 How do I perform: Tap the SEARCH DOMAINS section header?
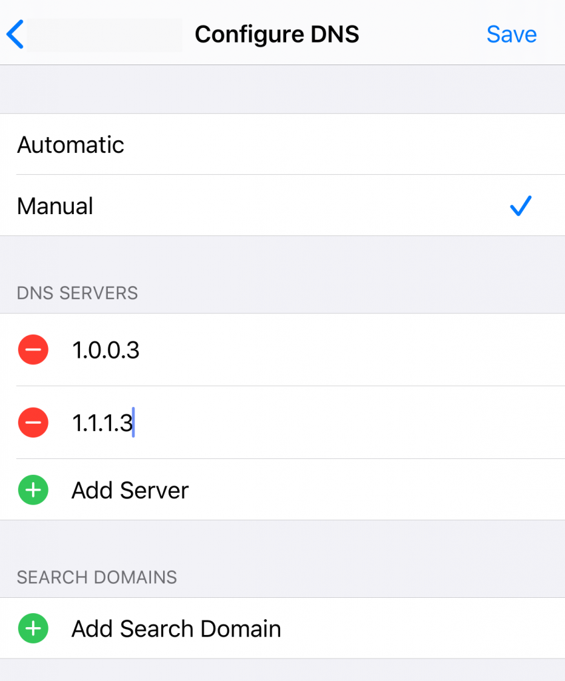[97, 577]
